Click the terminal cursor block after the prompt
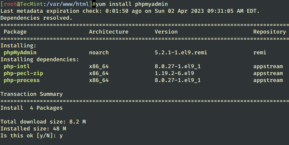This screenshot has height=145, width=289. click(94, 4)
